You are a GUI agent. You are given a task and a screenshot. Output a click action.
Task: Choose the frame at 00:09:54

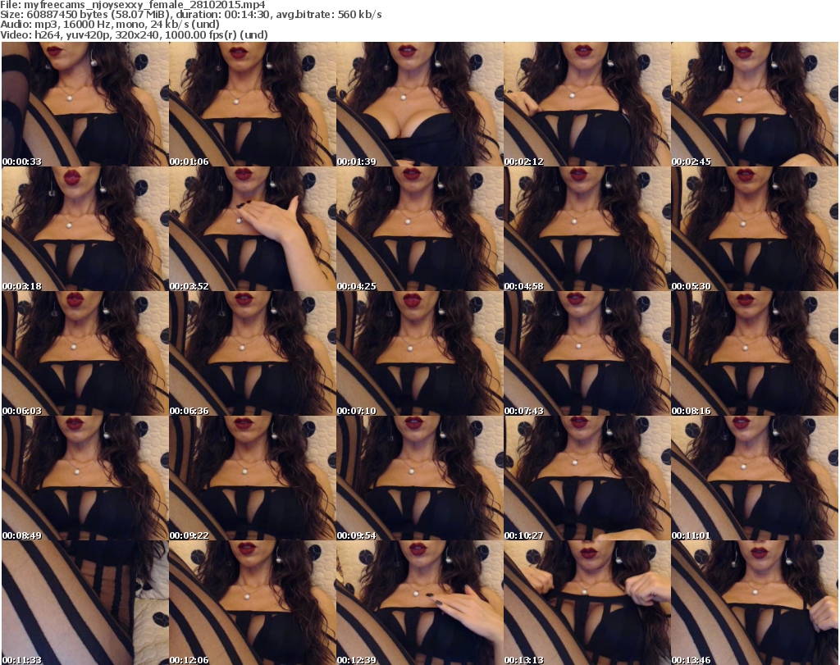point(420,478)
